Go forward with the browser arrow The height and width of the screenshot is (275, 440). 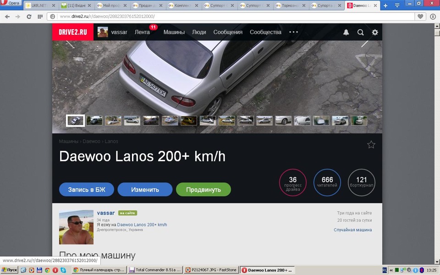click(18, 16)
